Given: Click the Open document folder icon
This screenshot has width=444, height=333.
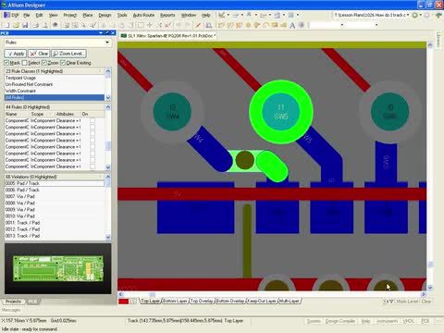Looking at the screenshot, I should click(16, 25).
